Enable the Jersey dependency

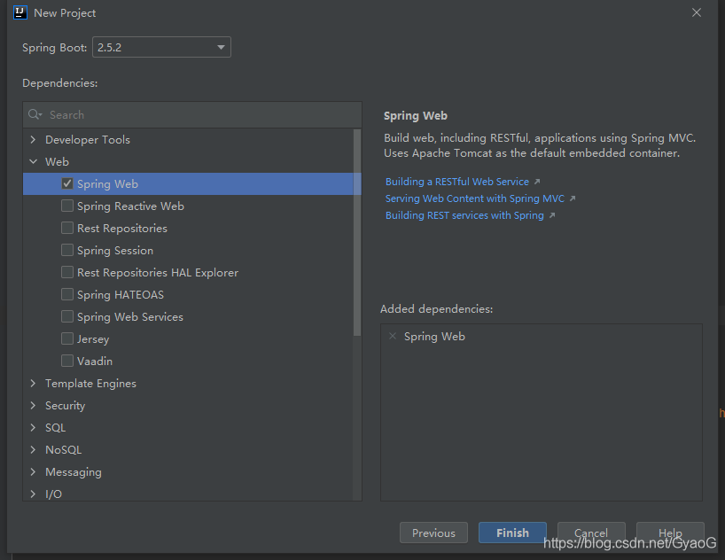tap(66, 338)
